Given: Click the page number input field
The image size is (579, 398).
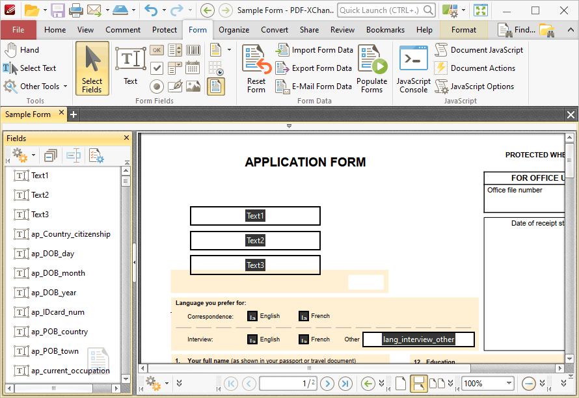Looking at the screenshot, I should pyautogui.click(x=288, y=384).
